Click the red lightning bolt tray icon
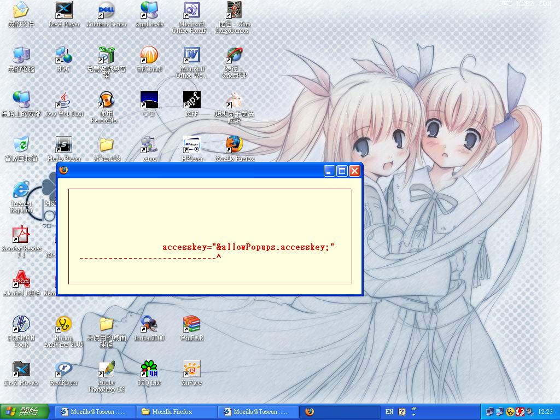 point(520,412)
